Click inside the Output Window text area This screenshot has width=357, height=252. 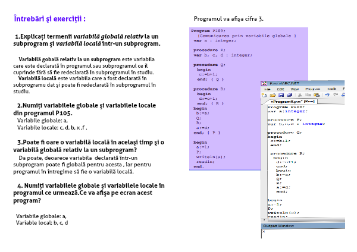coord(303,234)
